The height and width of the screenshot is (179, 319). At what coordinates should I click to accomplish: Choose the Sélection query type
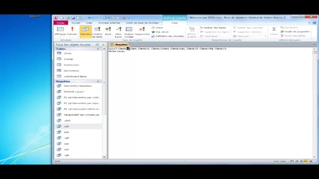(85, 32)
